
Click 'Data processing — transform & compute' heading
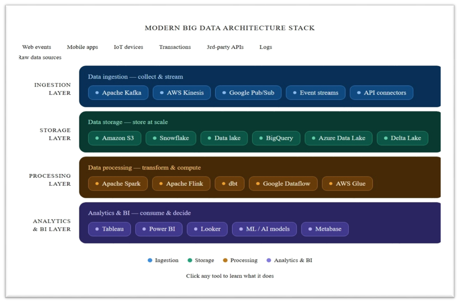point(144,168)
